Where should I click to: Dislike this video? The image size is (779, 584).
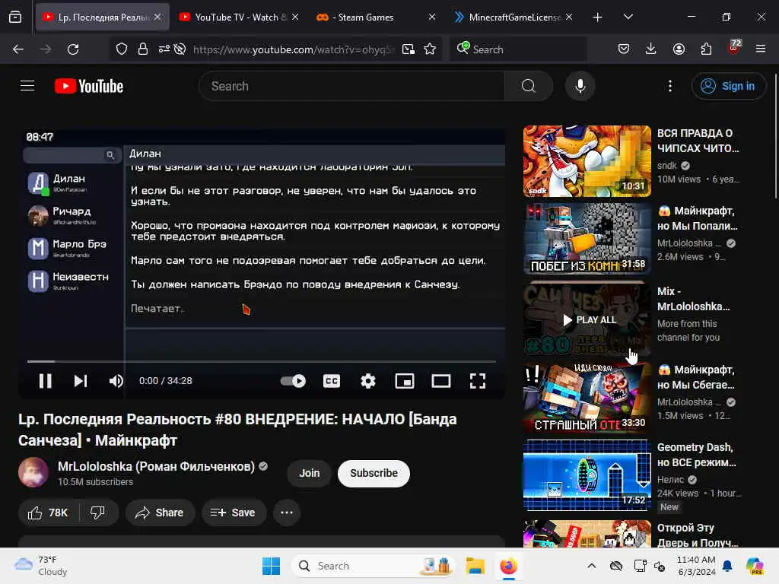pos(98,513)
